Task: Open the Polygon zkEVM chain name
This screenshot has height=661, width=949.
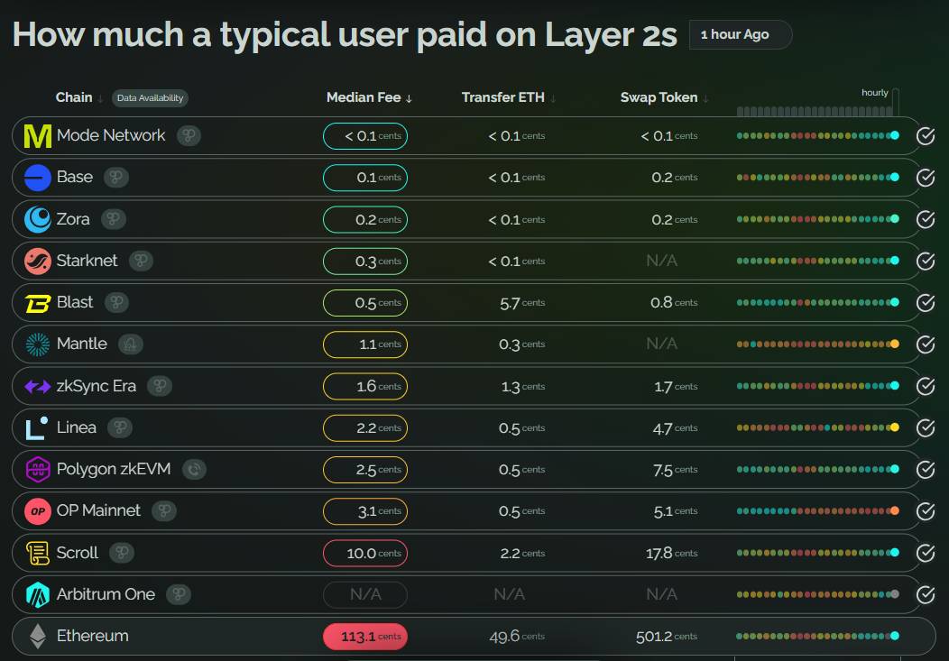Action: [x=114, y=469]
